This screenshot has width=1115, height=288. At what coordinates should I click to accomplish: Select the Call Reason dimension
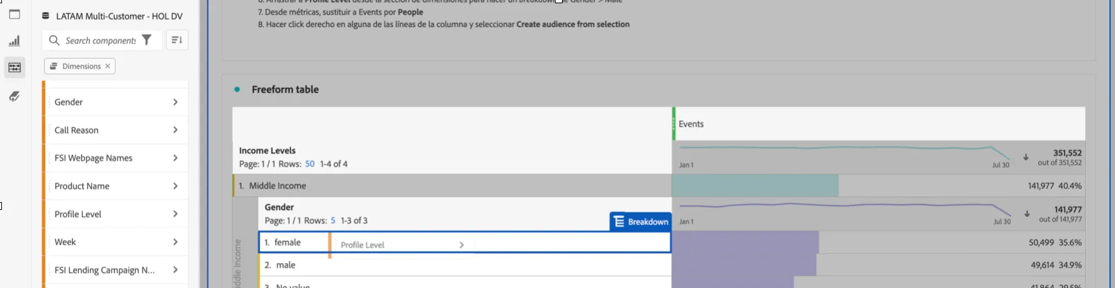point(115,130)
